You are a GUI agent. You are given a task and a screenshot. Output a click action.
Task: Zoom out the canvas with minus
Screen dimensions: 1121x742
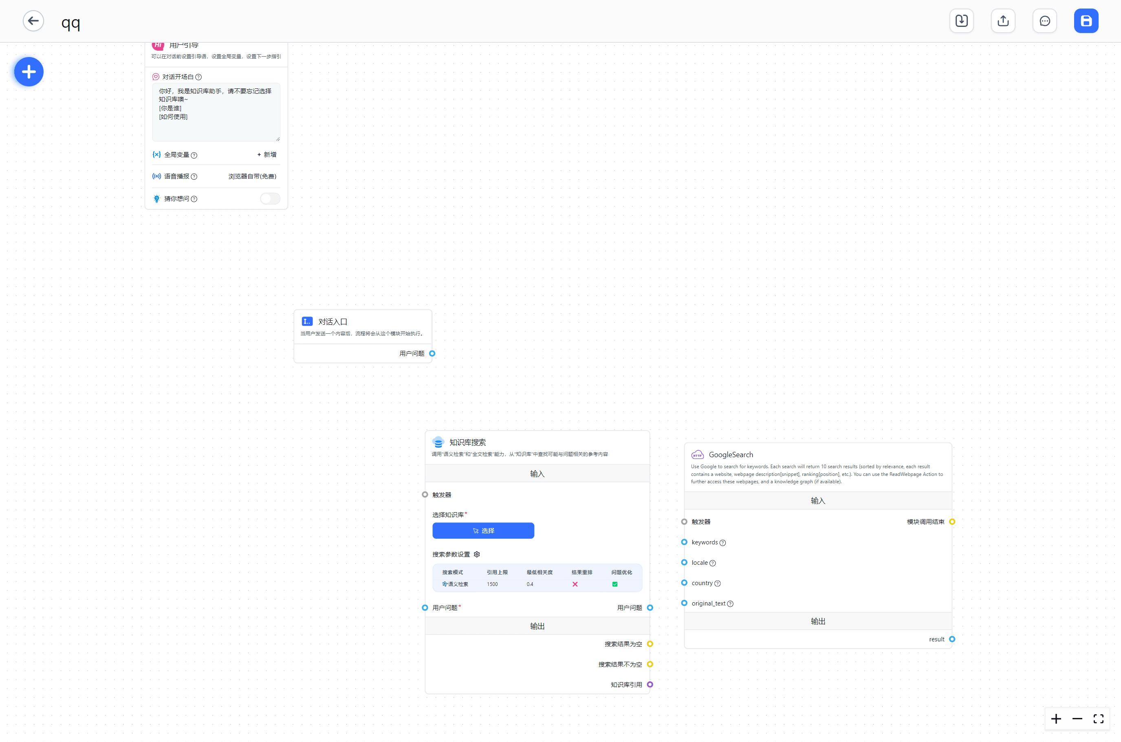pyautogui.click(x=1077, y=719)
